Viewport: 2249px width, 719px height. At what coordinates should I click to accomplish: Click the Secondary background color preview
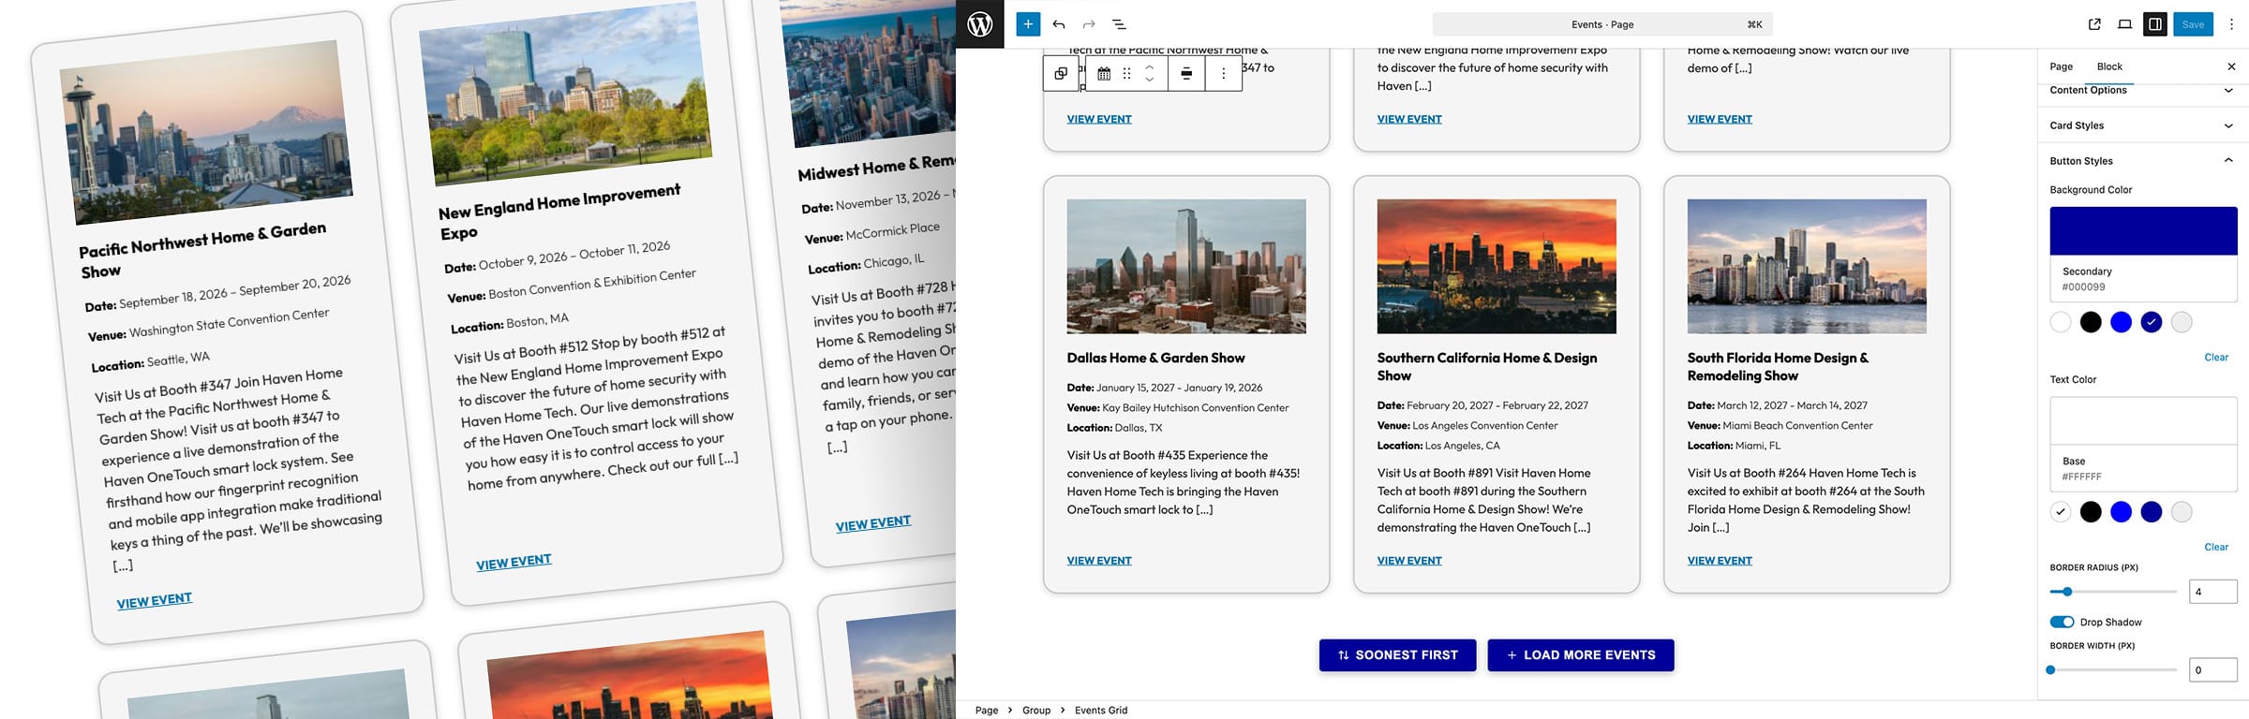(2143, 231)
